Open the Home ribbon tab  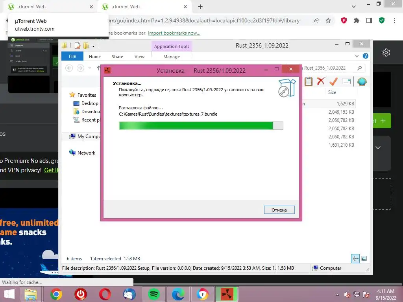point(94,57)
